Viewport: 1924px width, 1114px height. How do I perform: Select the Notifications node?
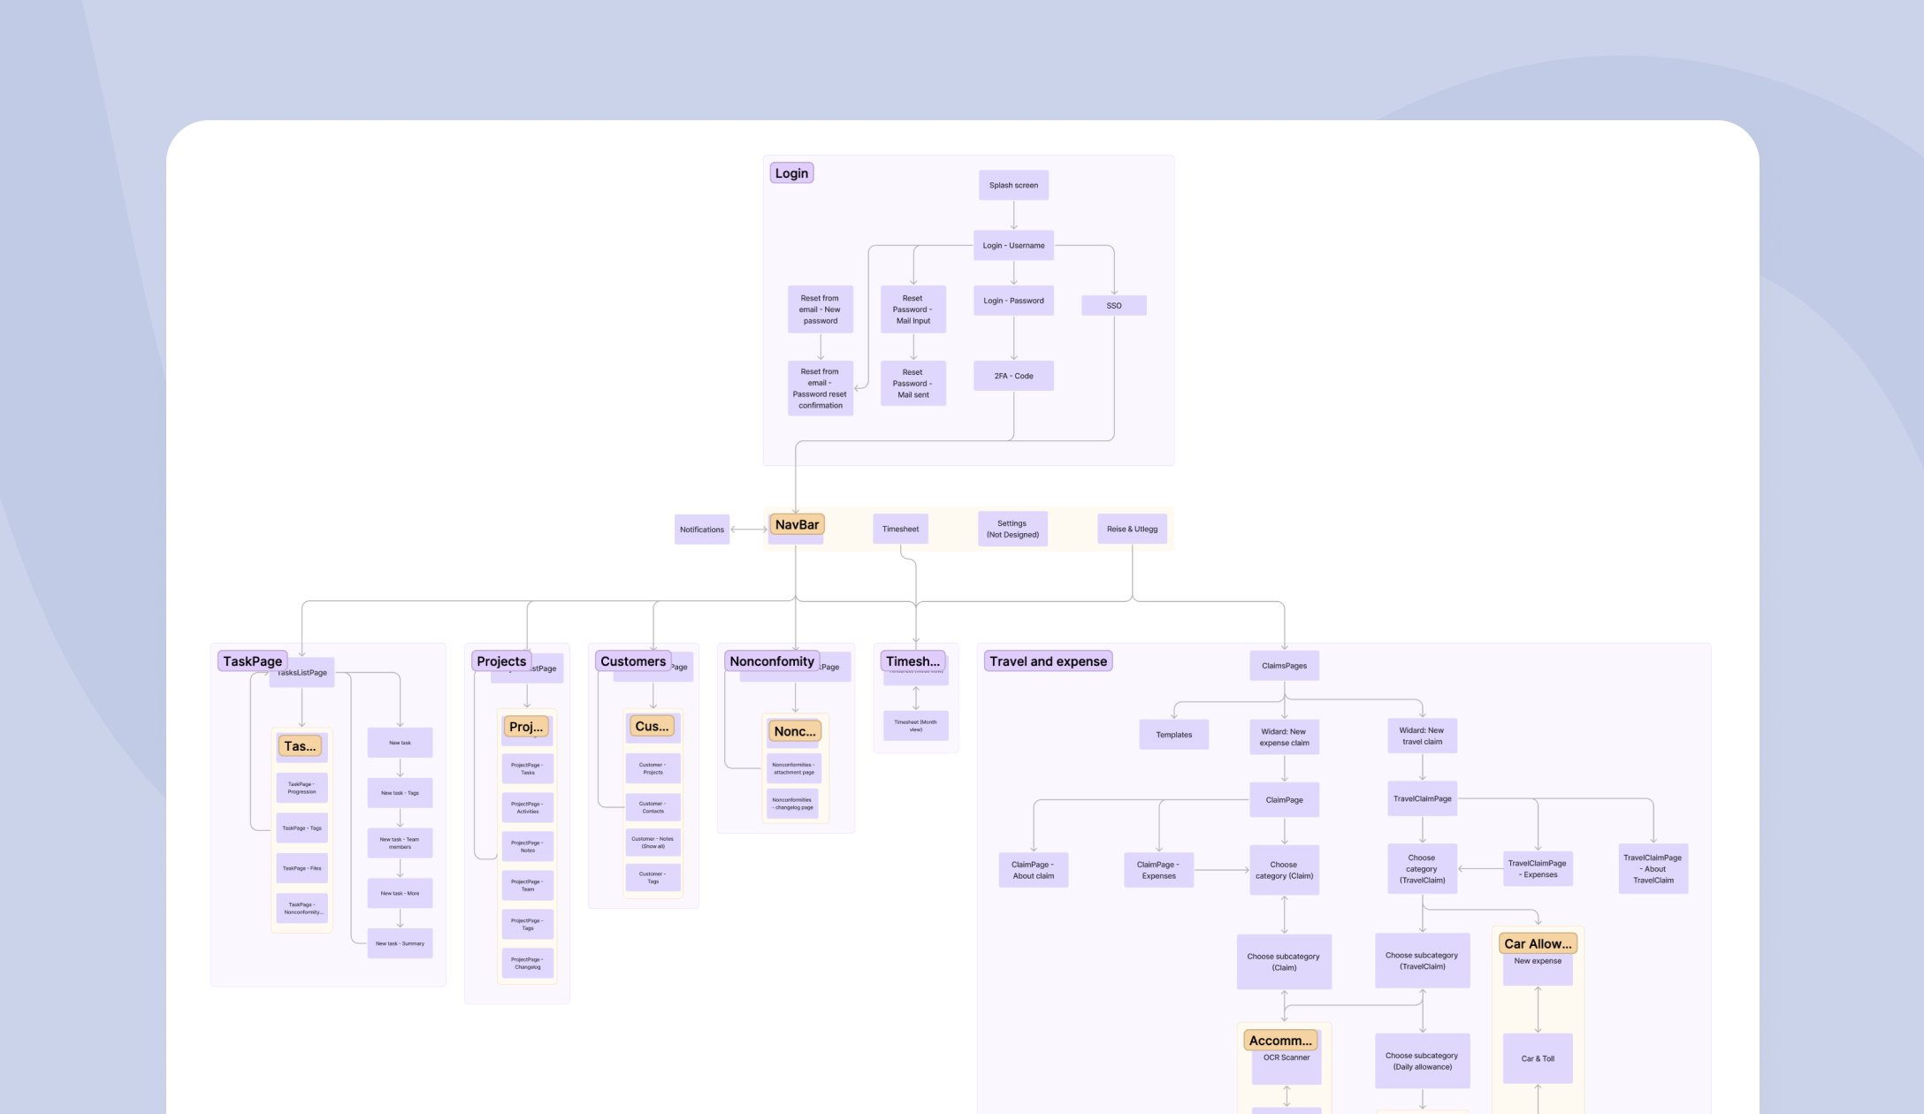702,530
